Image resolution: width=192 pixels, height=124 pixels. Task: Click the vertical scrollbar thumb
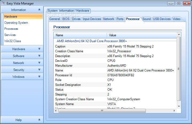pyautogui.click(x=179, y=69)
